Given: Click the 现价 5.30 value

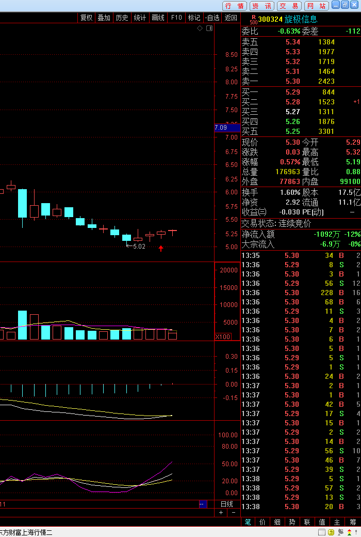Looking at the screenshot, I should (292, 142).
